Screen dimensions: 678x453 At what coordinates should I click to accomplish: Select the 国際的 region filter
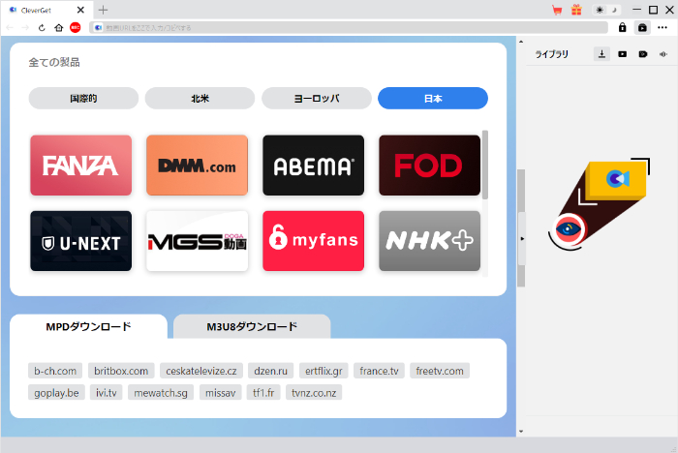83,98
